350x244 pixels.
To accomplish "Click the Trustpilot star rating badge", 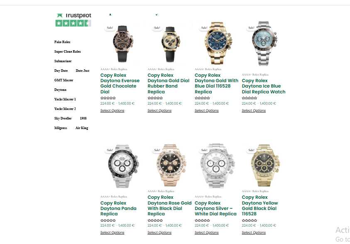I will 73,23.
